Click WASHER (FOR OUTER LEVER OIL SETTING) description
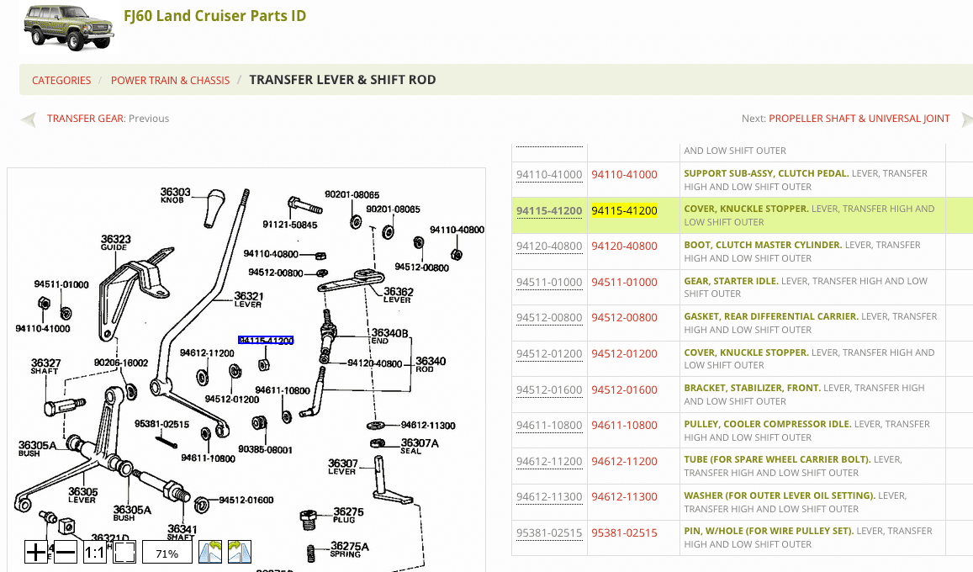 (x=780, y=495)
